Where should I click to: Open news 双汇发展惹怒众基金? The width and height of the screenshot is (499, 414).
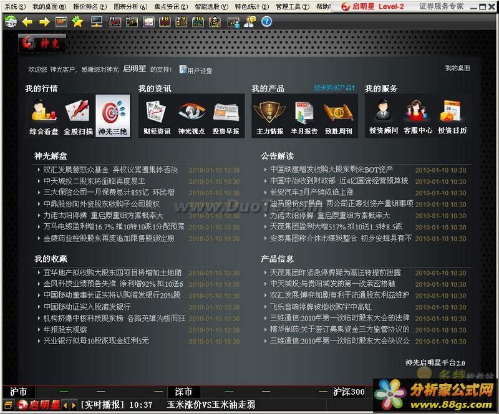[x=110, y=170]
